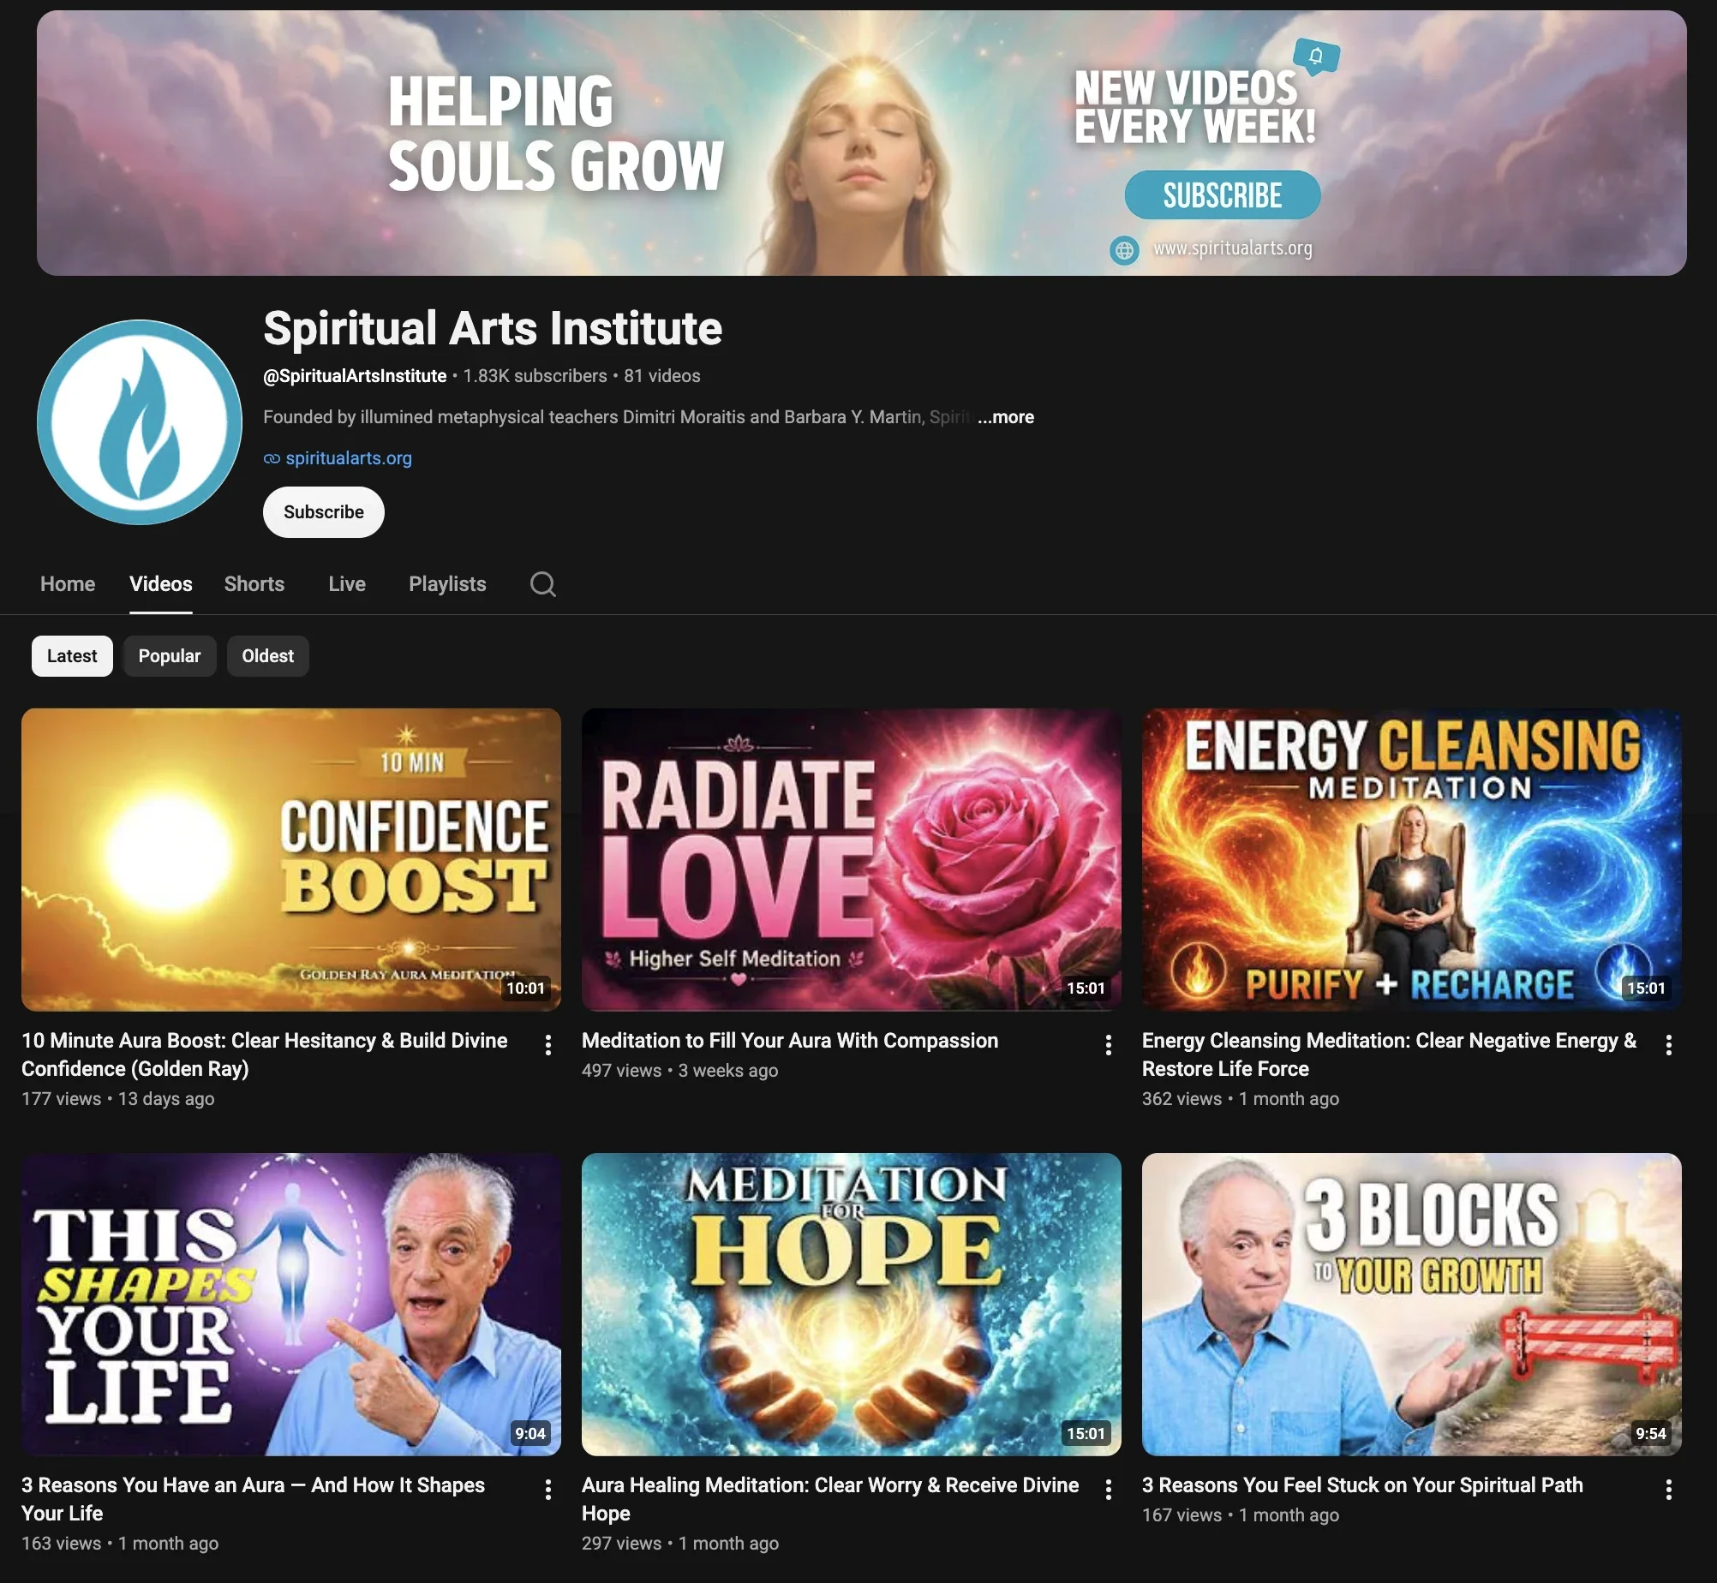Click the @SpiritualArtsInstitute handle
1717x1583 pixels.
point(355,376)
